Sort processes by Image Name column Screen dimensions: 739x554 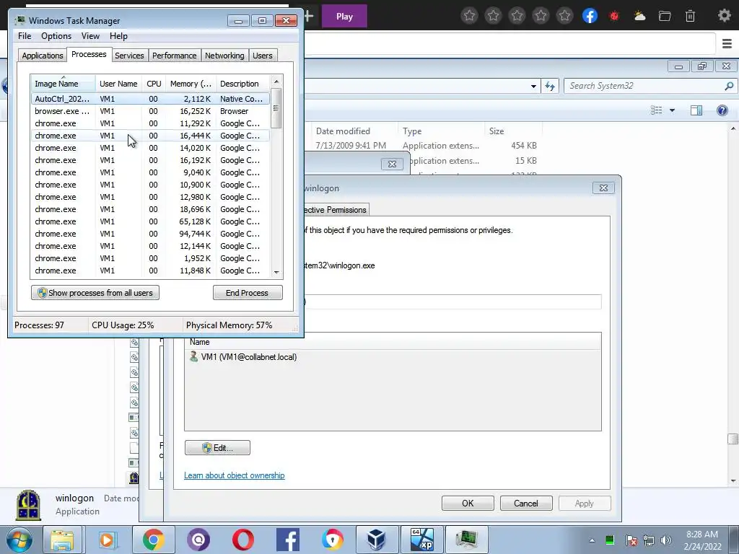click(x=63, y=84)
